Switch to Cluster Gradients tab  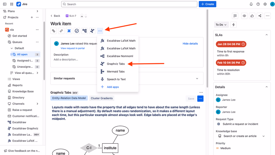pyautogui.click(x=102, y=98)
